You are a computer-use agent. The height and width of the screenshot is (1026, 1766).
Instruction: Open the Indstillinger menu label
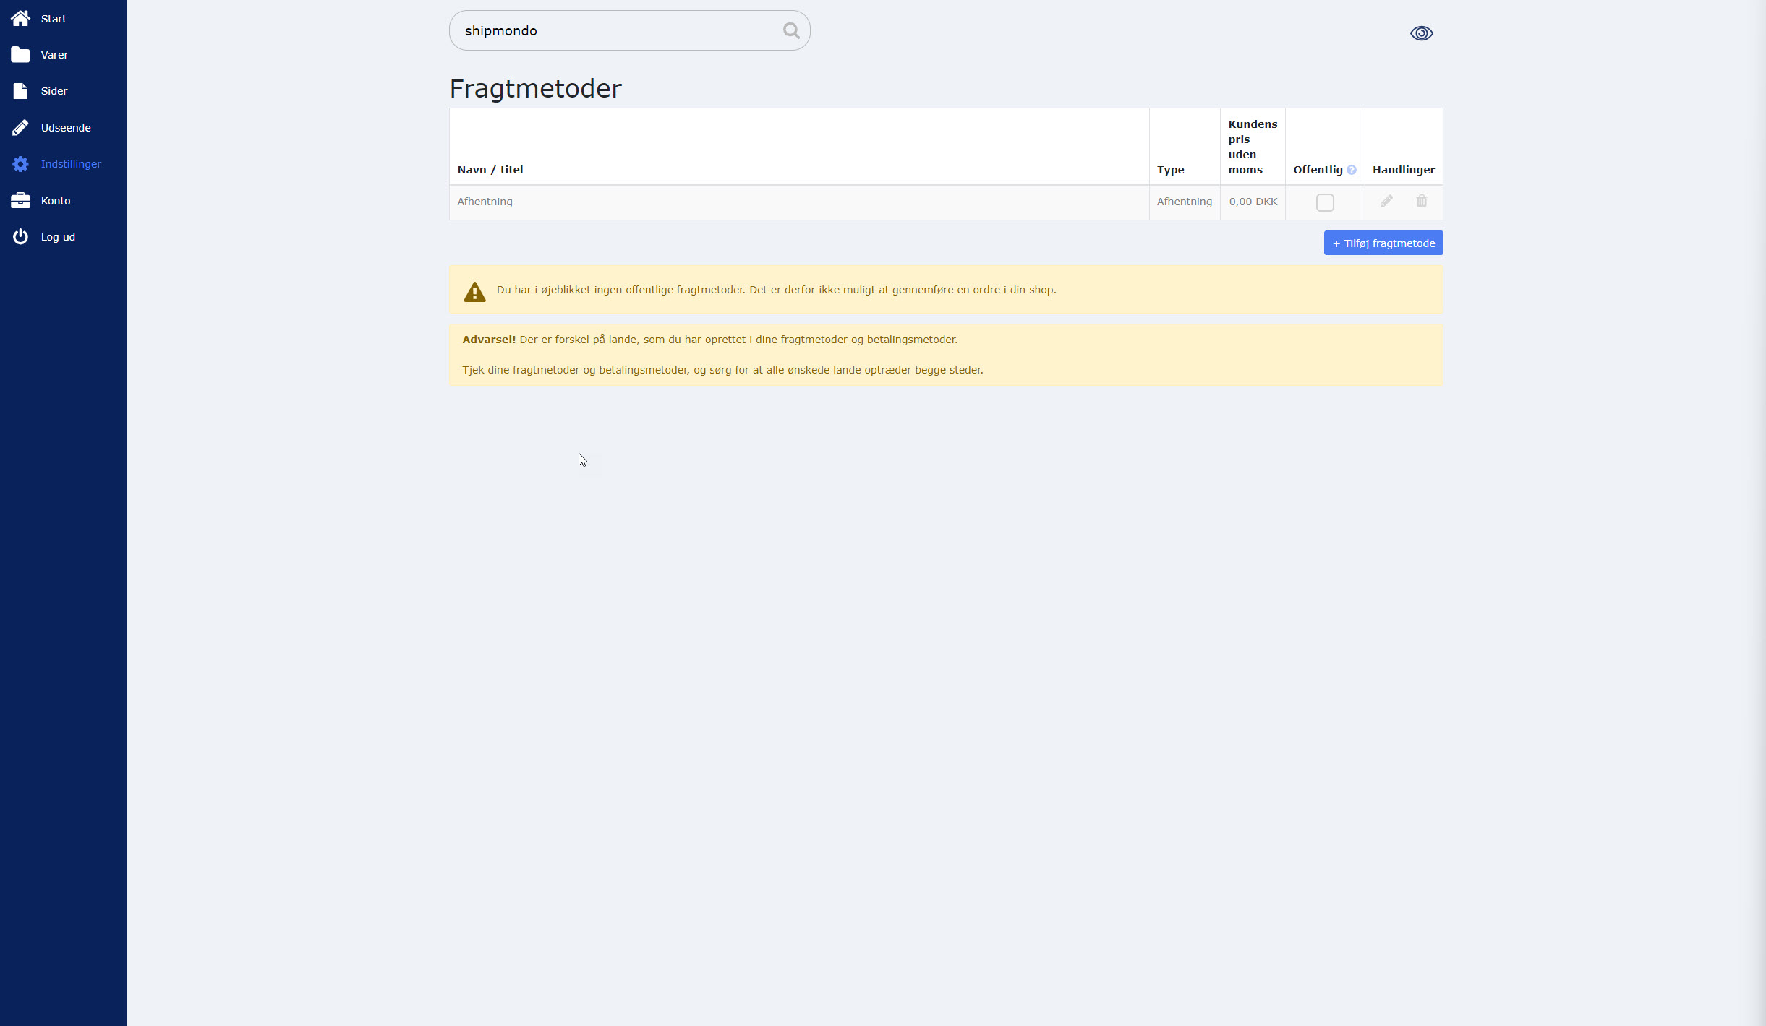click(71, 164)
